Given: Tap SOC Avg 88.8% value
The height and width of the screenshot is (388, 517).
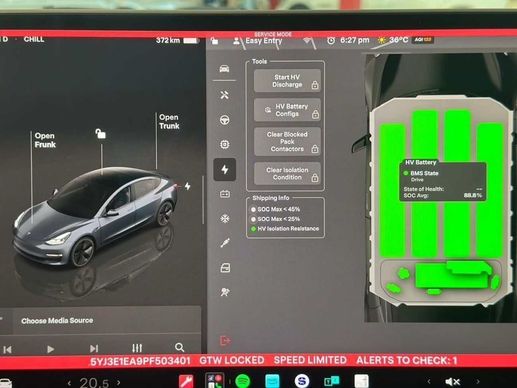Looking at the screenshot, I should 472,195.
